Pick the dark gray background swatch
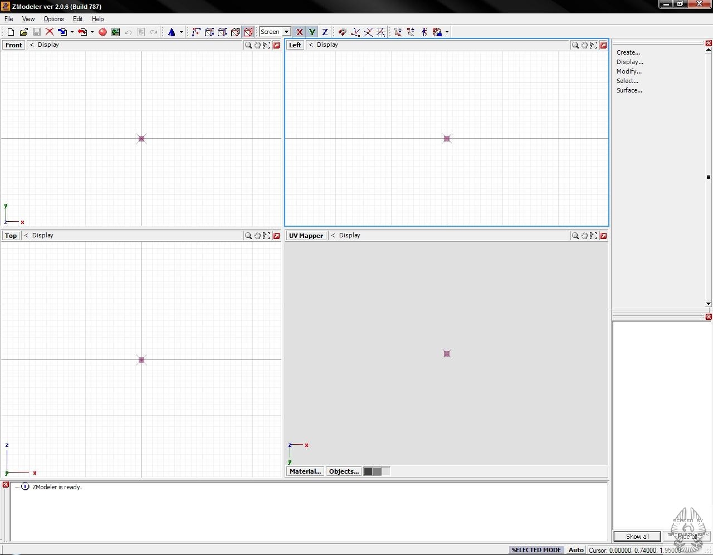This screenshot has height=555, width=713. tap(368, 471)
